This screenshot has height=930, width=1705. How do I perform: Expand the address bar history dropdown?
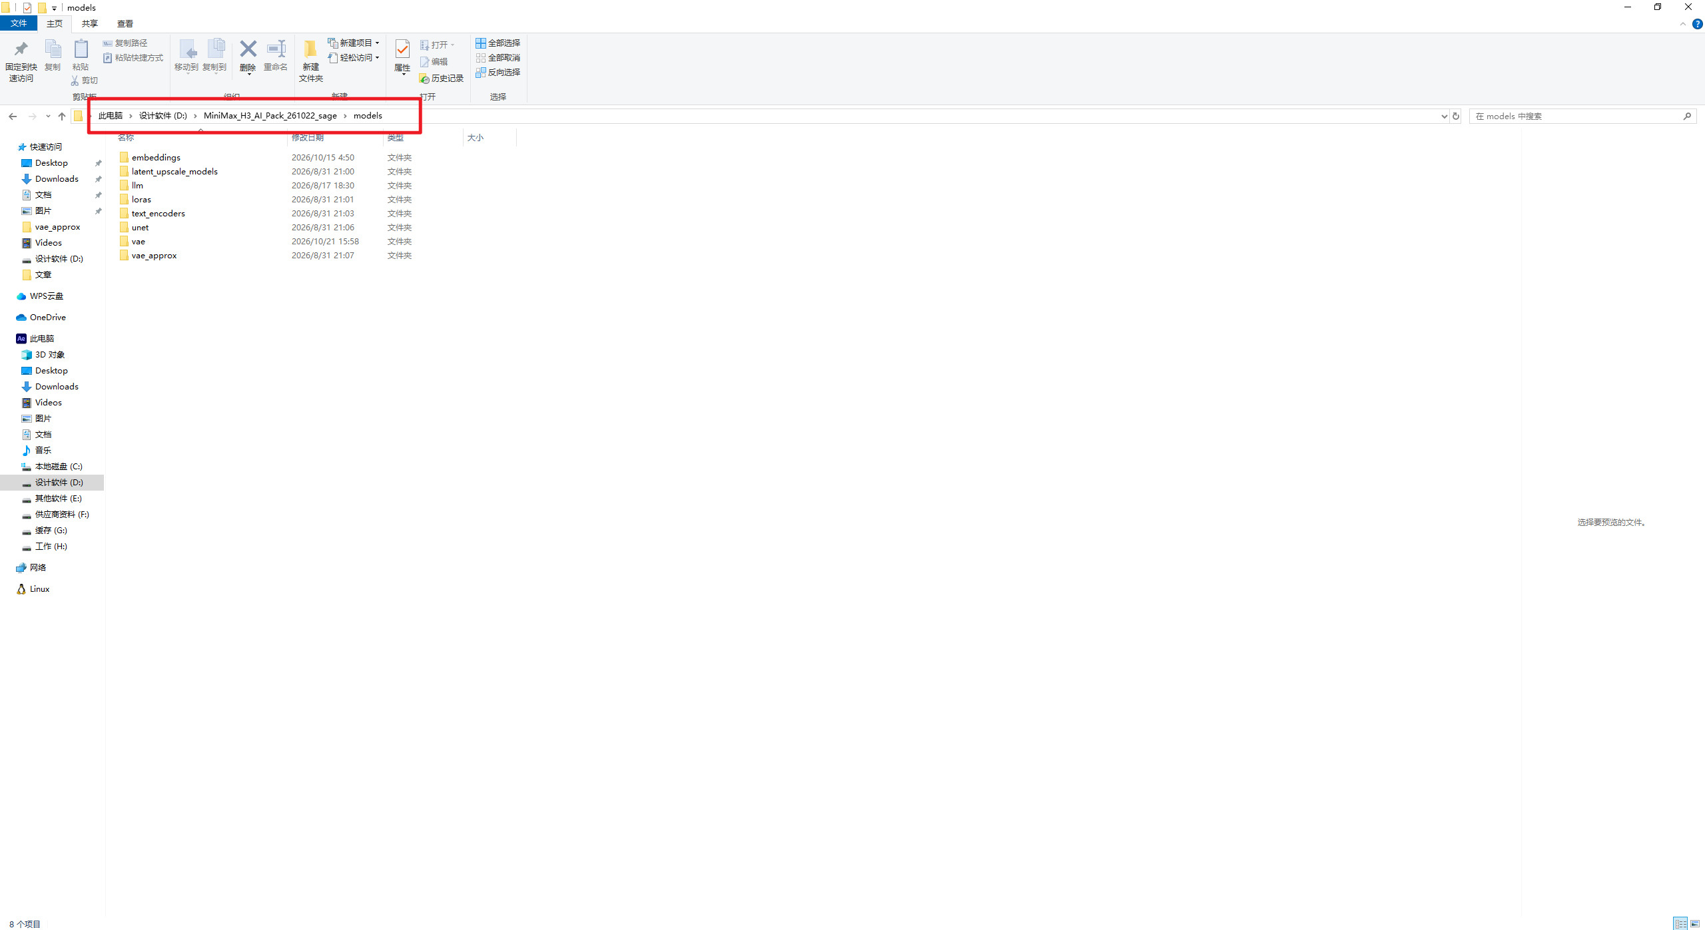pyautogui.click(x=1444, y=116)
